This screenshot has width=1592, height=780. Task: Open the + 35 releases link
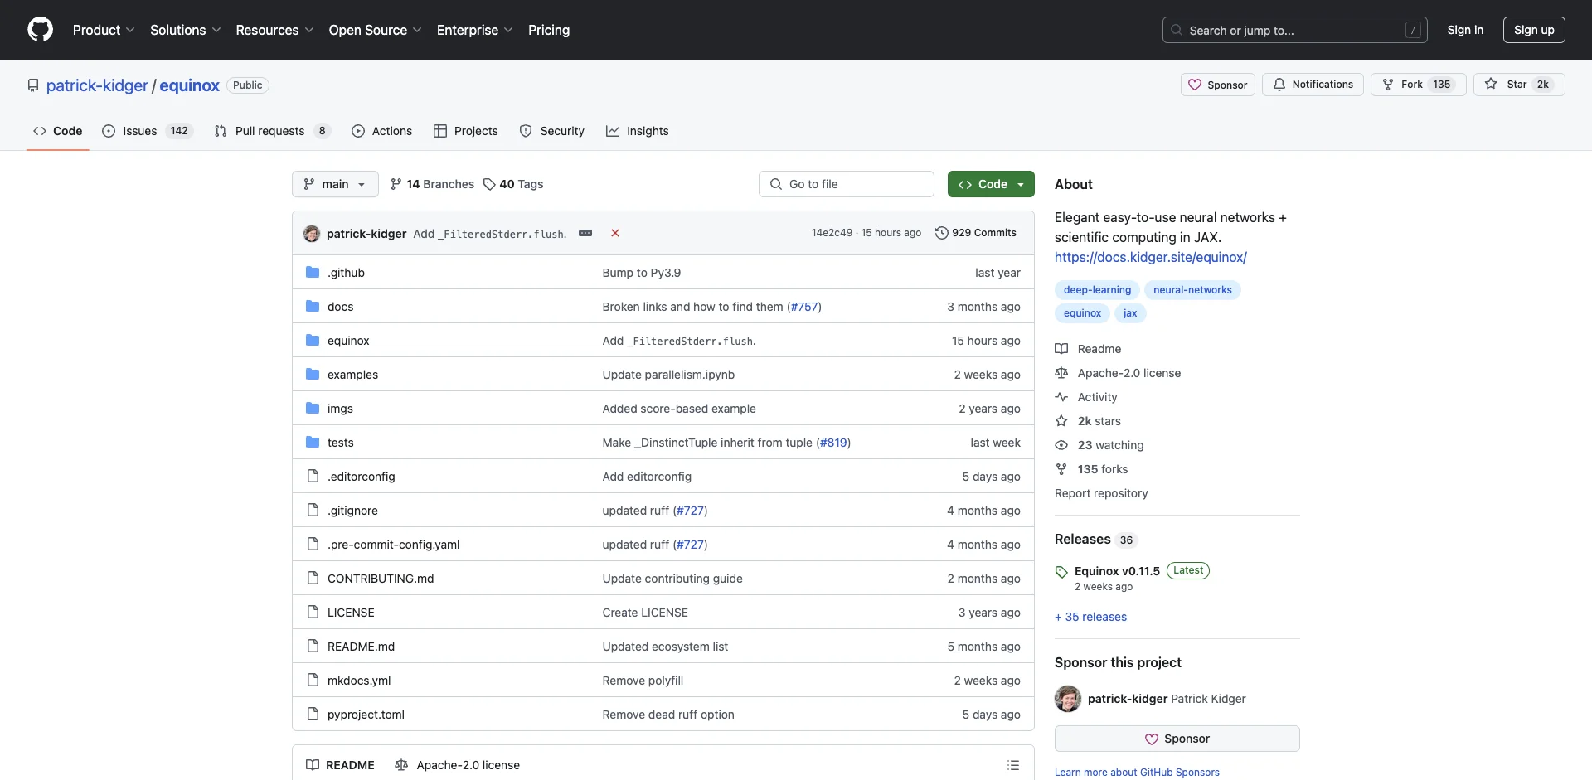tap(1090, 617)
